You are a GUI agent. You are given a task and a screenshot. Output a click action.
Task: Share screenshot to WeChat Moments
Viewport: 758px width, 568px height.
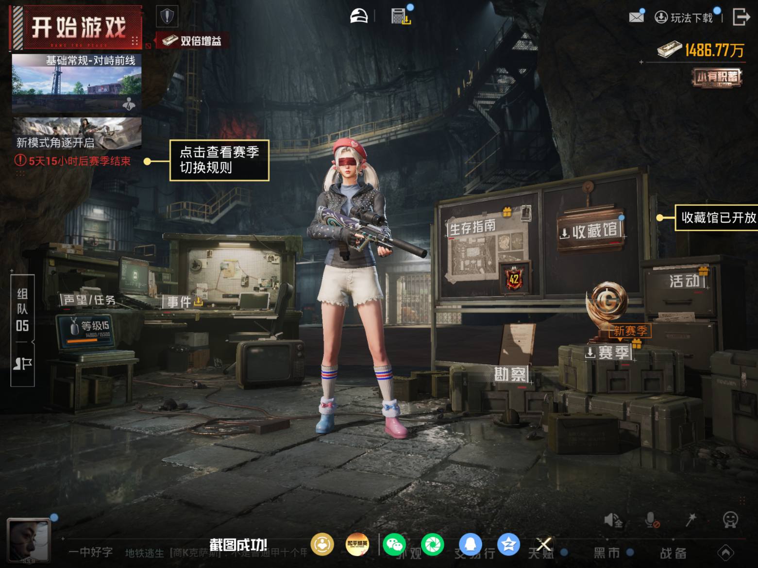432,545
